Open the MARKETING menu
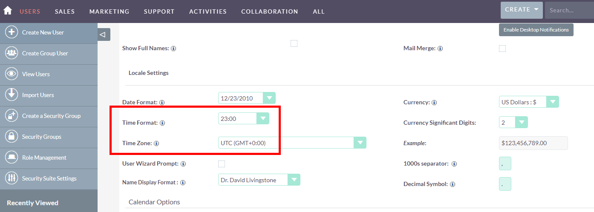 (x=110, y=11)
